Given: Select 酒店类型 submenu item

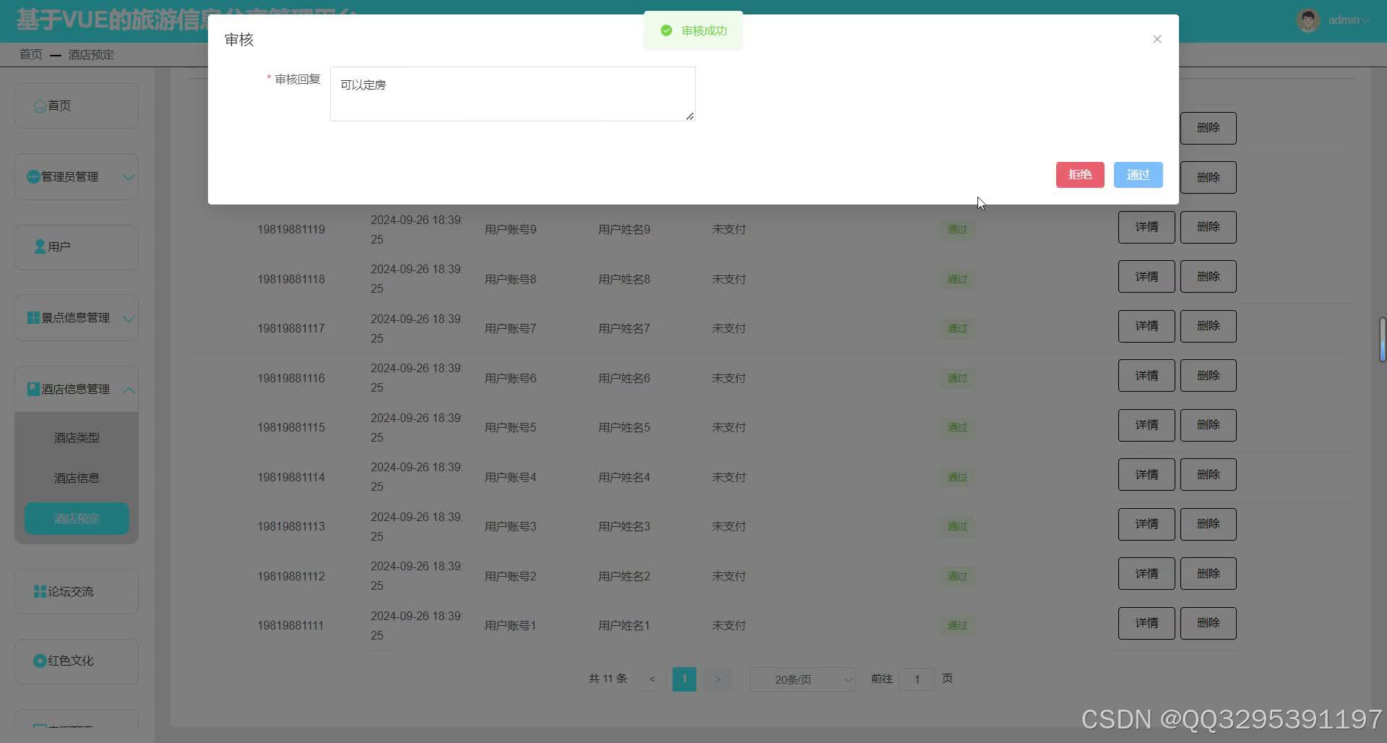Looking at the screenshot, I should point(77,437).
